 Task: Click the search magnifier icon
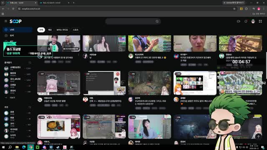point(157,21)
